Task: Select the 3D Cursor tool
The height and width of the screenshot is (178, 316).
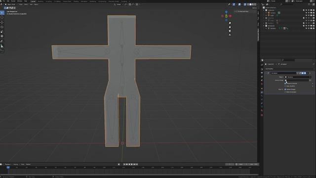Action: pos(2,18)
